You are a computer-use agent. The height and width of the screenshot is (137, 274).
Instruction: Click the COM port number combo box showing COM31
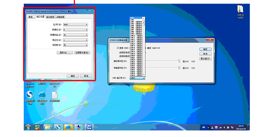click(137, 78)
